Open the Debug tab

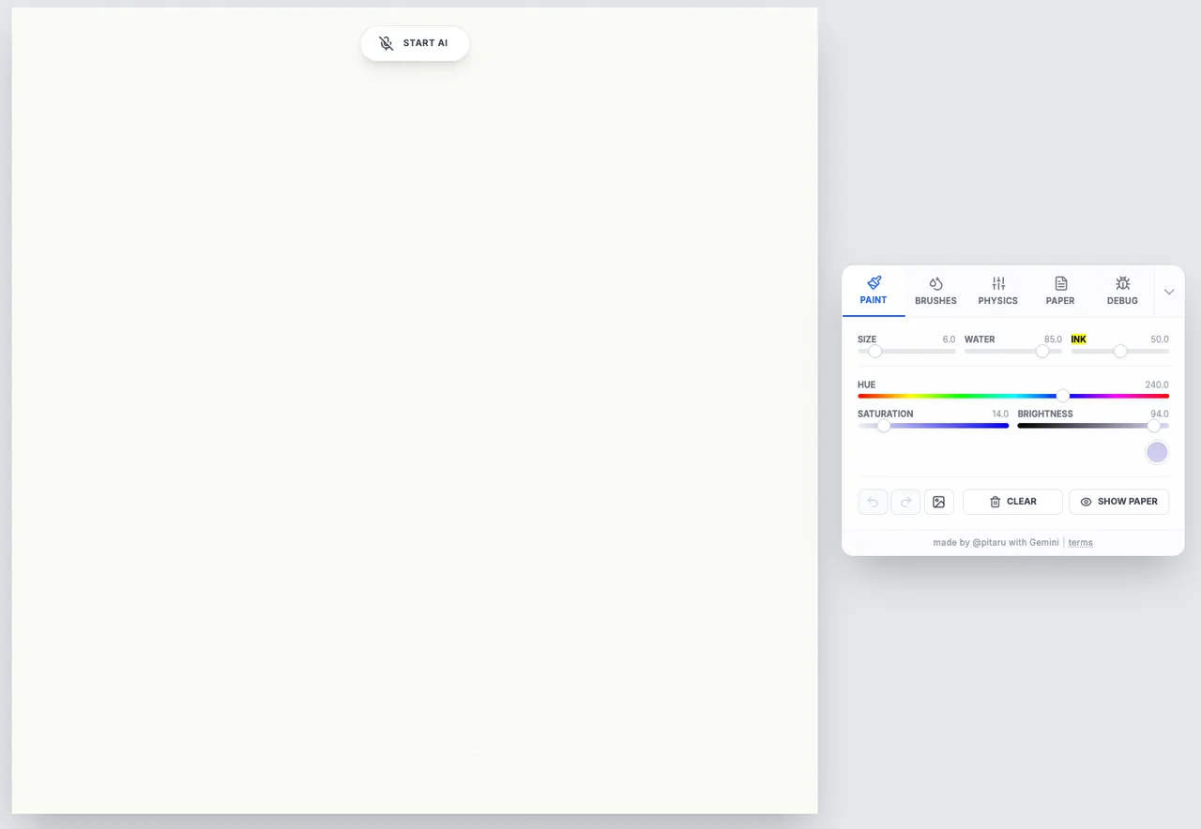(1122, 291)
